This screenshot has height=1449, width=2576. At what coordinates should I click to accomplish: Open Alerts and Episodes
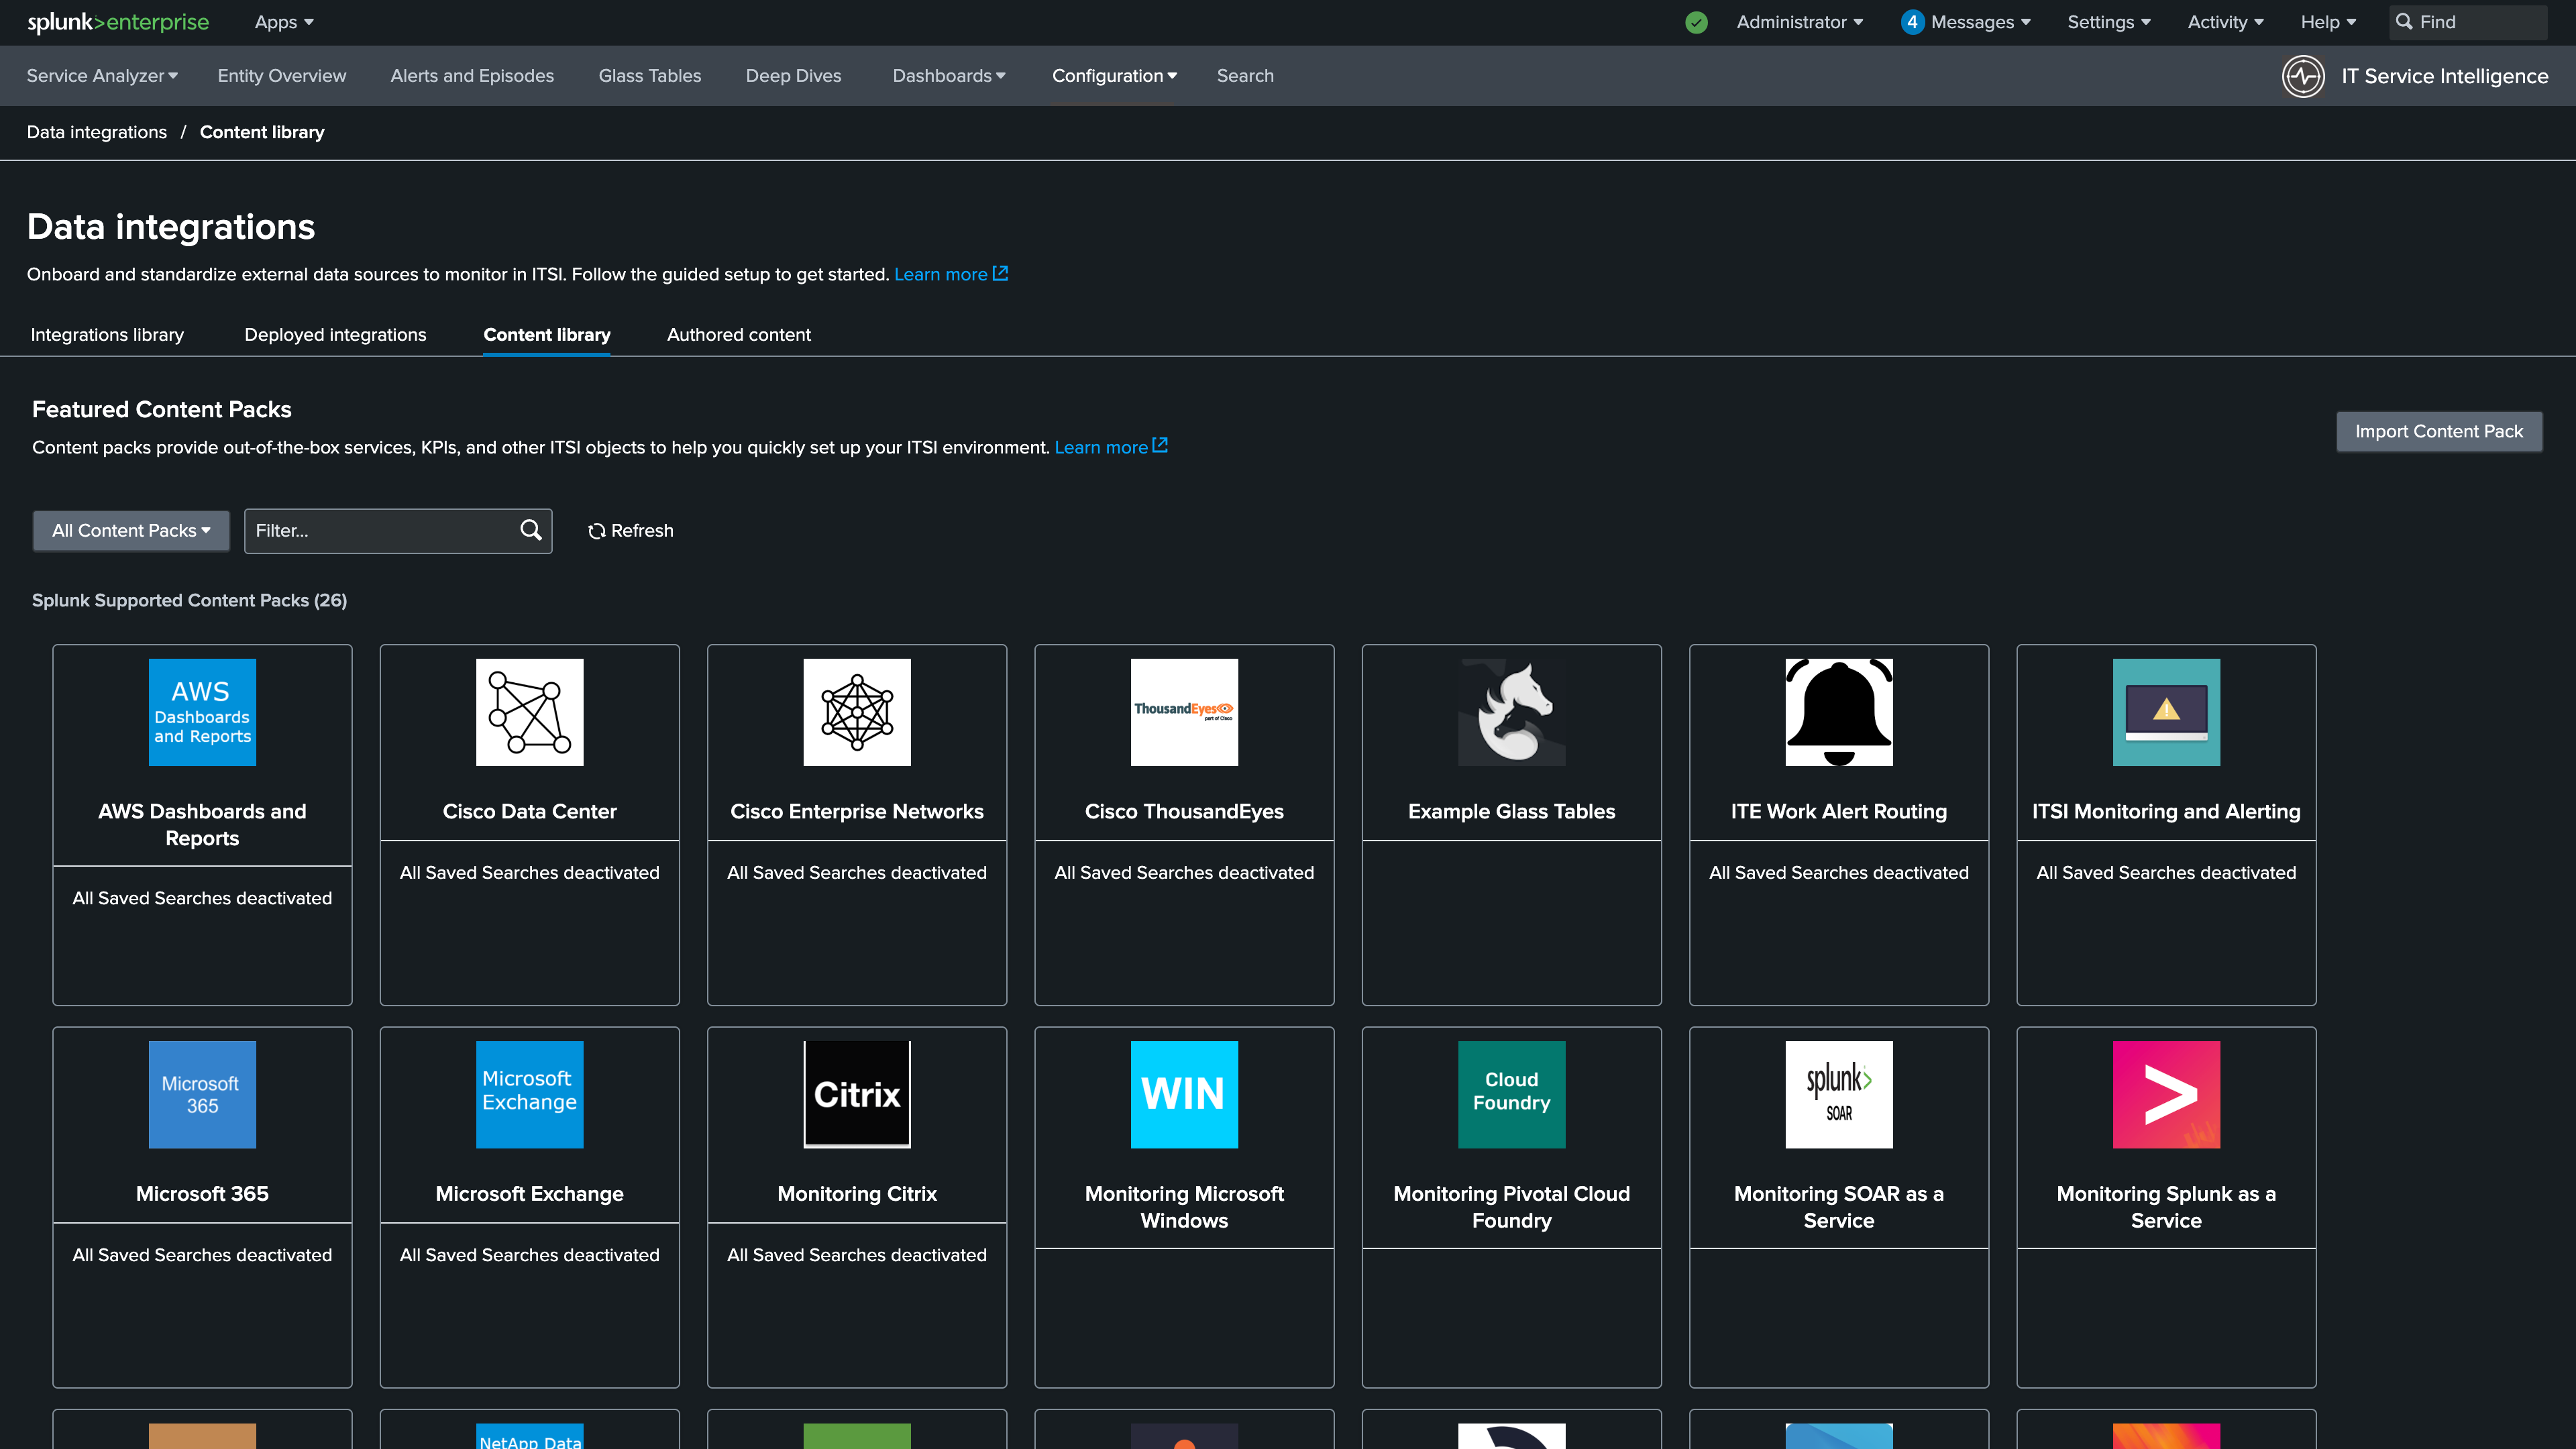coord(472,76)
